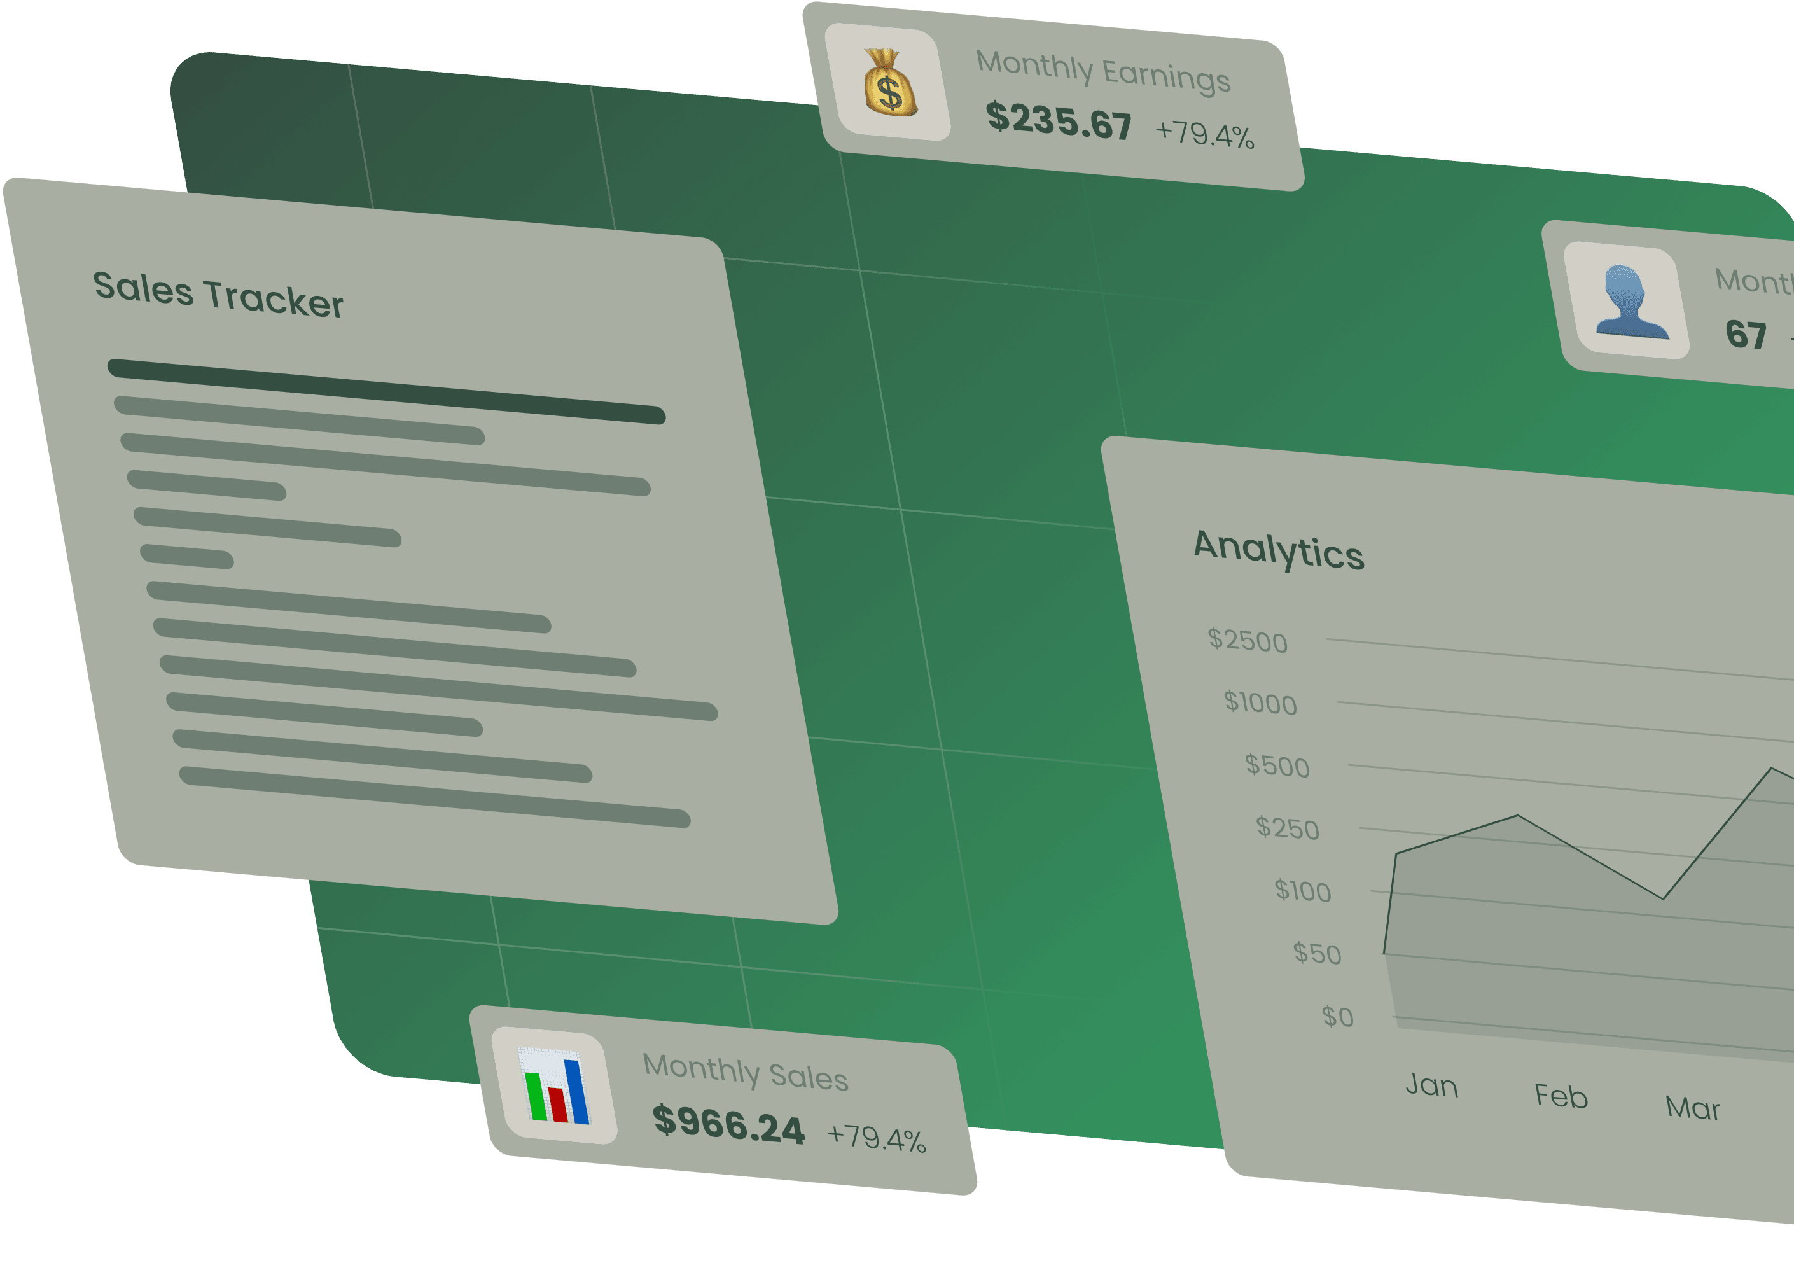Click the $1000 axis label
Viewport: 1794px width, 1263px height.
click(1260, 702)
